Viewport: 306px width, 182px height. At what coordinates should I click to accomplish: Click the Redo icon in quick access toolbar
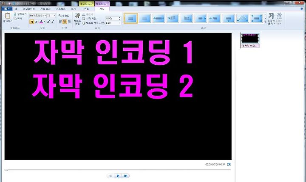tap(18, 3)
